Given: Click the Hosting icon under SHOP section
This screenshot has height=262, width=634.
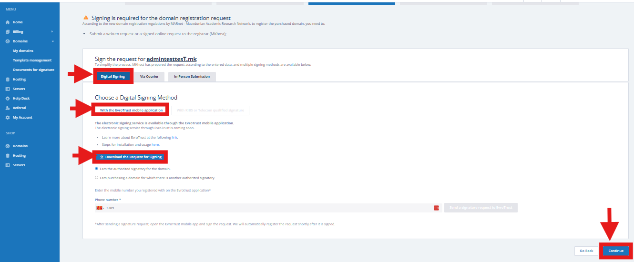Looking at the screenshot, I should click(x=8, y=156).
